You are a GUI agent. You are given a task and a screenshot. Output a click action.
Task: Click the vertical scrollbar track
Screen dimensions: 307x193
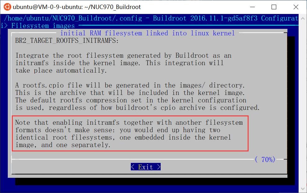(303, 104)
